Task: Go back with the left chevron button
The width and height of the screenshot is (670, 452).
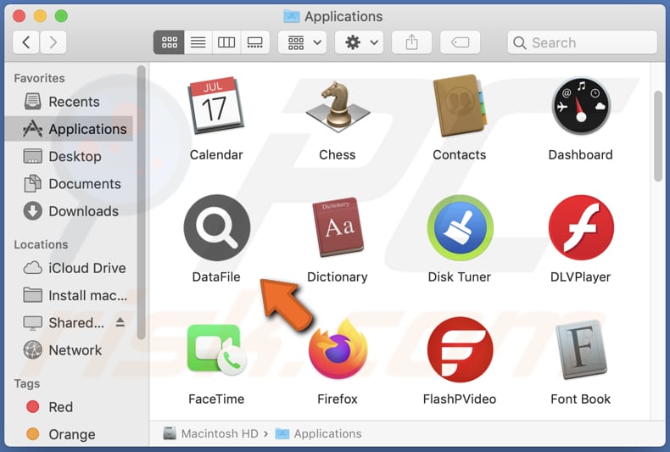Action: click(26, 42)
